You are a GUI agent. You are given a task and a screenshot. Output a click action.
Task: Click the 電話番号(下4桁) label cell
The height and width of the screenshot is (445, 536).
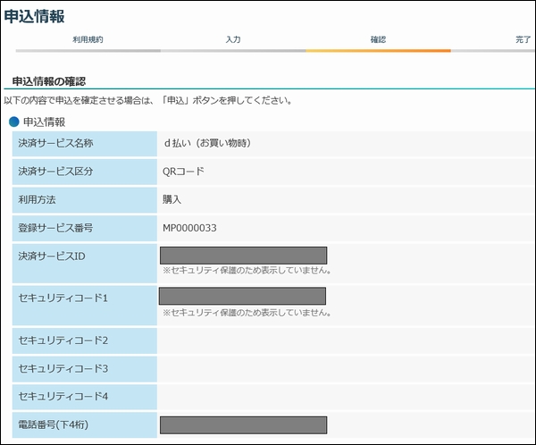(x=85, y=425)
